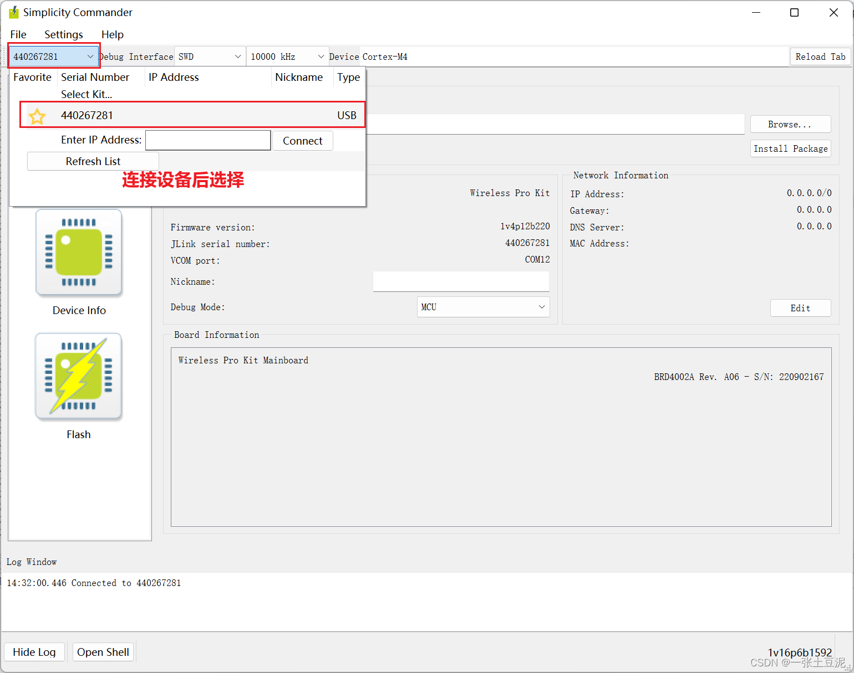
Task: Click the Connect button
Action: click(302, 141)
